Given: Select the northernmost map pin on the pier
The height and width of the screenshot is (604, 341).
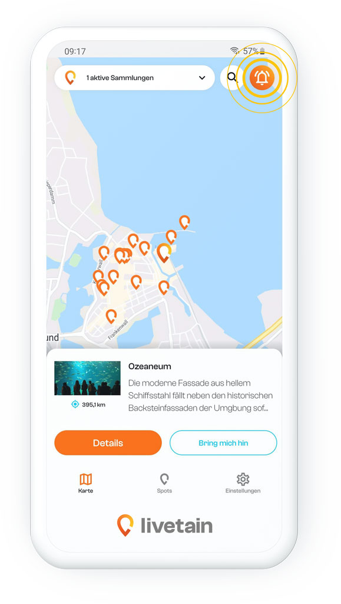Looking at the screenshot, I should point(184,222).
